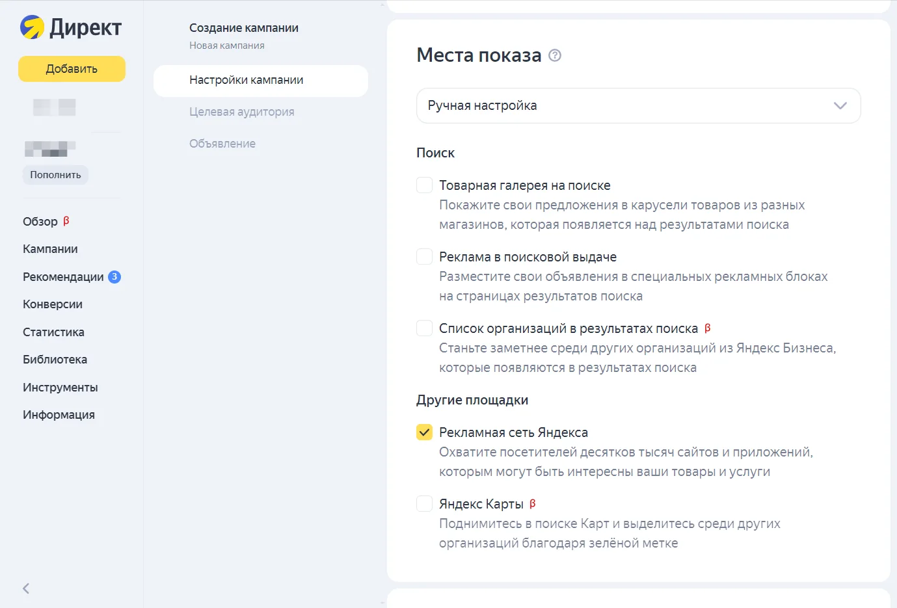Click the Добавить button
This screenshot has height=608, width=897.
72,69
